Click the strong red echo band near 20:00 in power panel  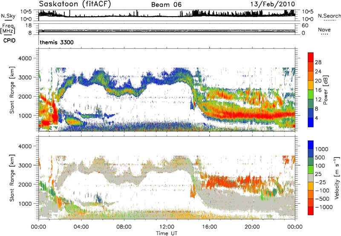(x=252, y=115)
